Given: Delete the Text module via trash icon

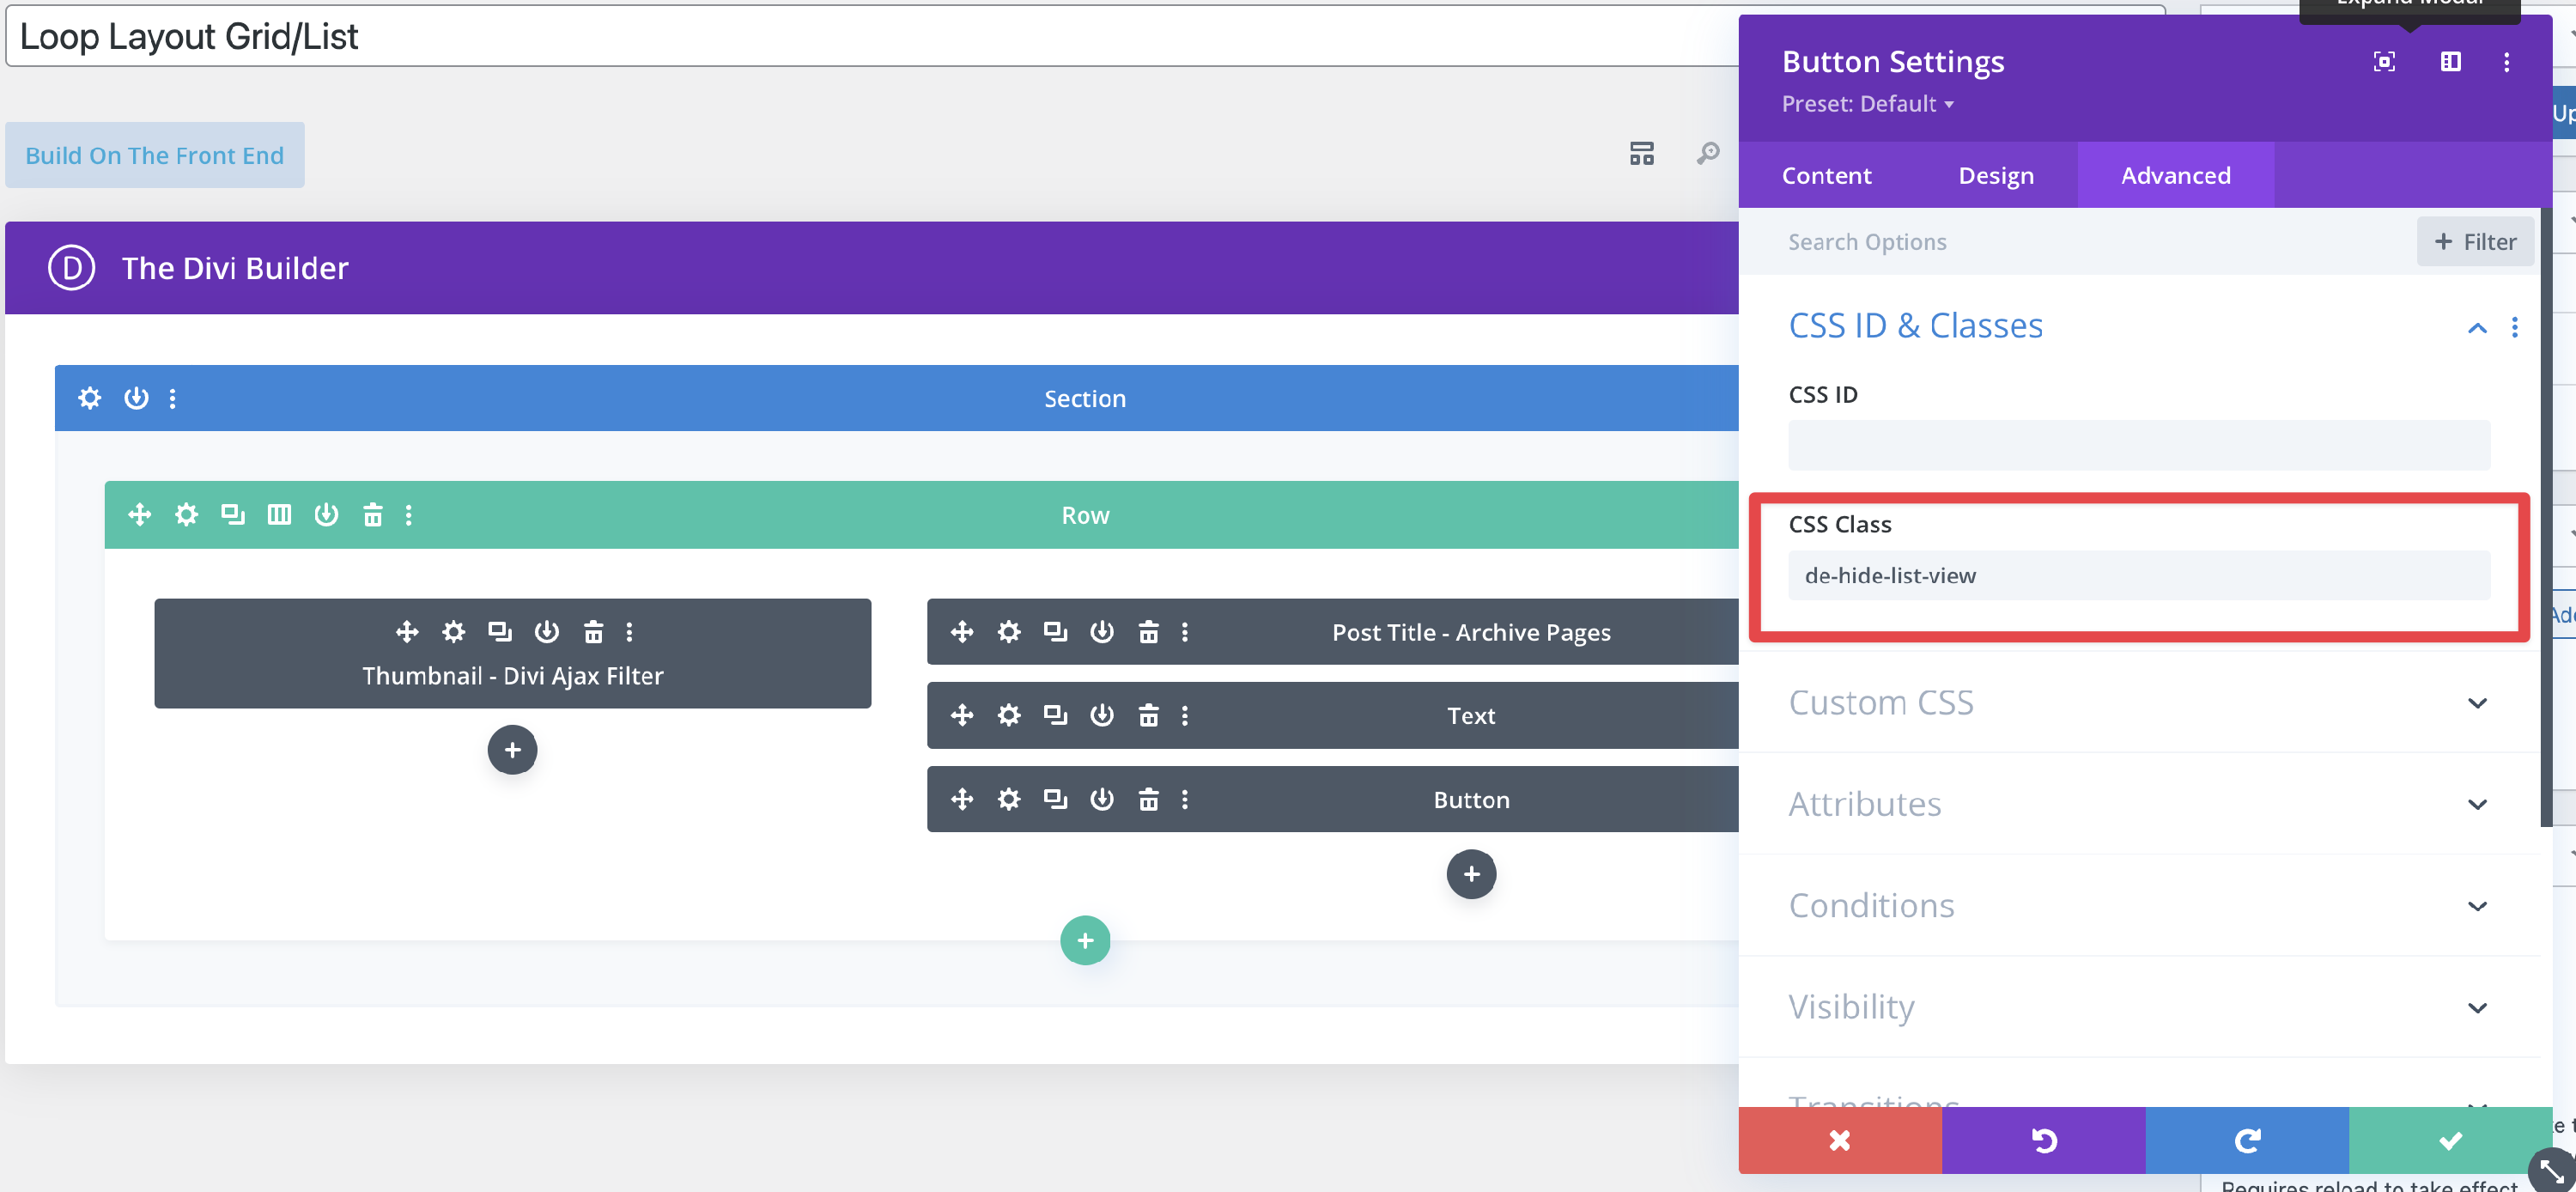Looking at the screenshot, I should 1148,716.
